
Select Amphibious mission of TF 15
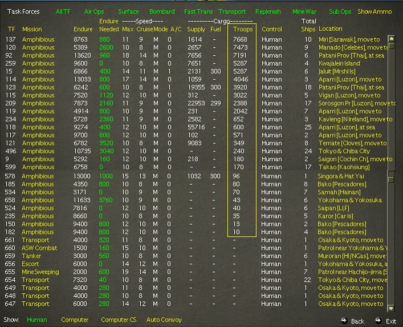point(38,71)
